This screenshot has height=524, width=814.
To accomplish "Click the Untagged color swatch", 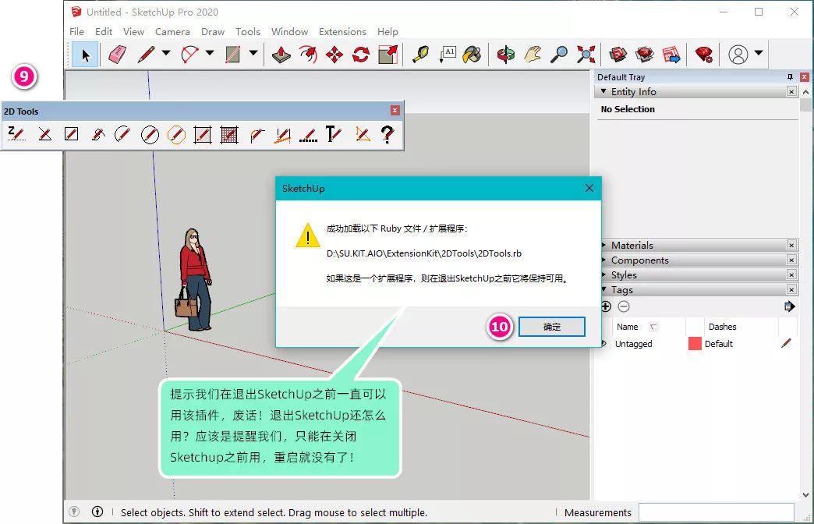I will pyautogui.click(x=695, y=343).
